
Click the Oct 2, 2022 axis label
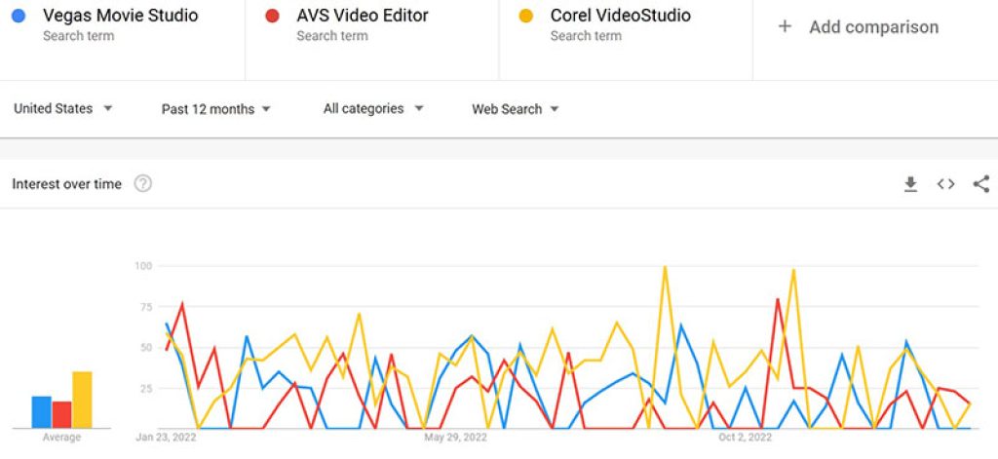(x=745, y=438)
